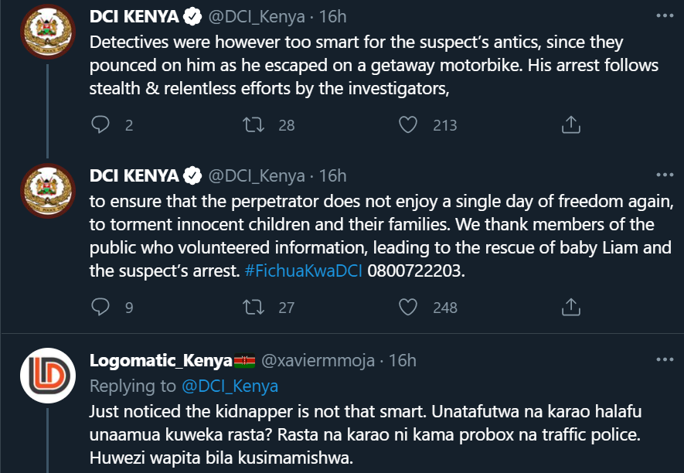The width and height of the screenshot is (684, 473).
Task: Reply to the tweet with 9 replies
Action: (100, 307)
